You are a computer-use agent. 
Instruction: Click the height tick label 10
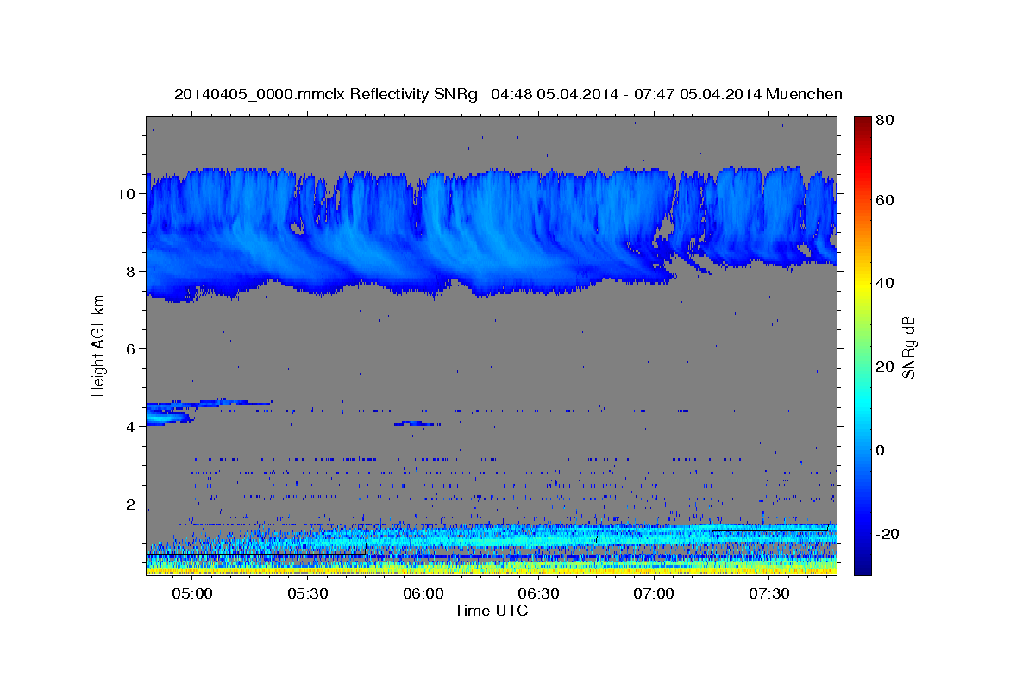(x=129, y=193)
